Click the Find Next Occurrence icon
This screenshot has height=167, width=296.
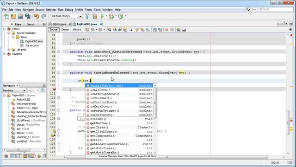point(120,30)
